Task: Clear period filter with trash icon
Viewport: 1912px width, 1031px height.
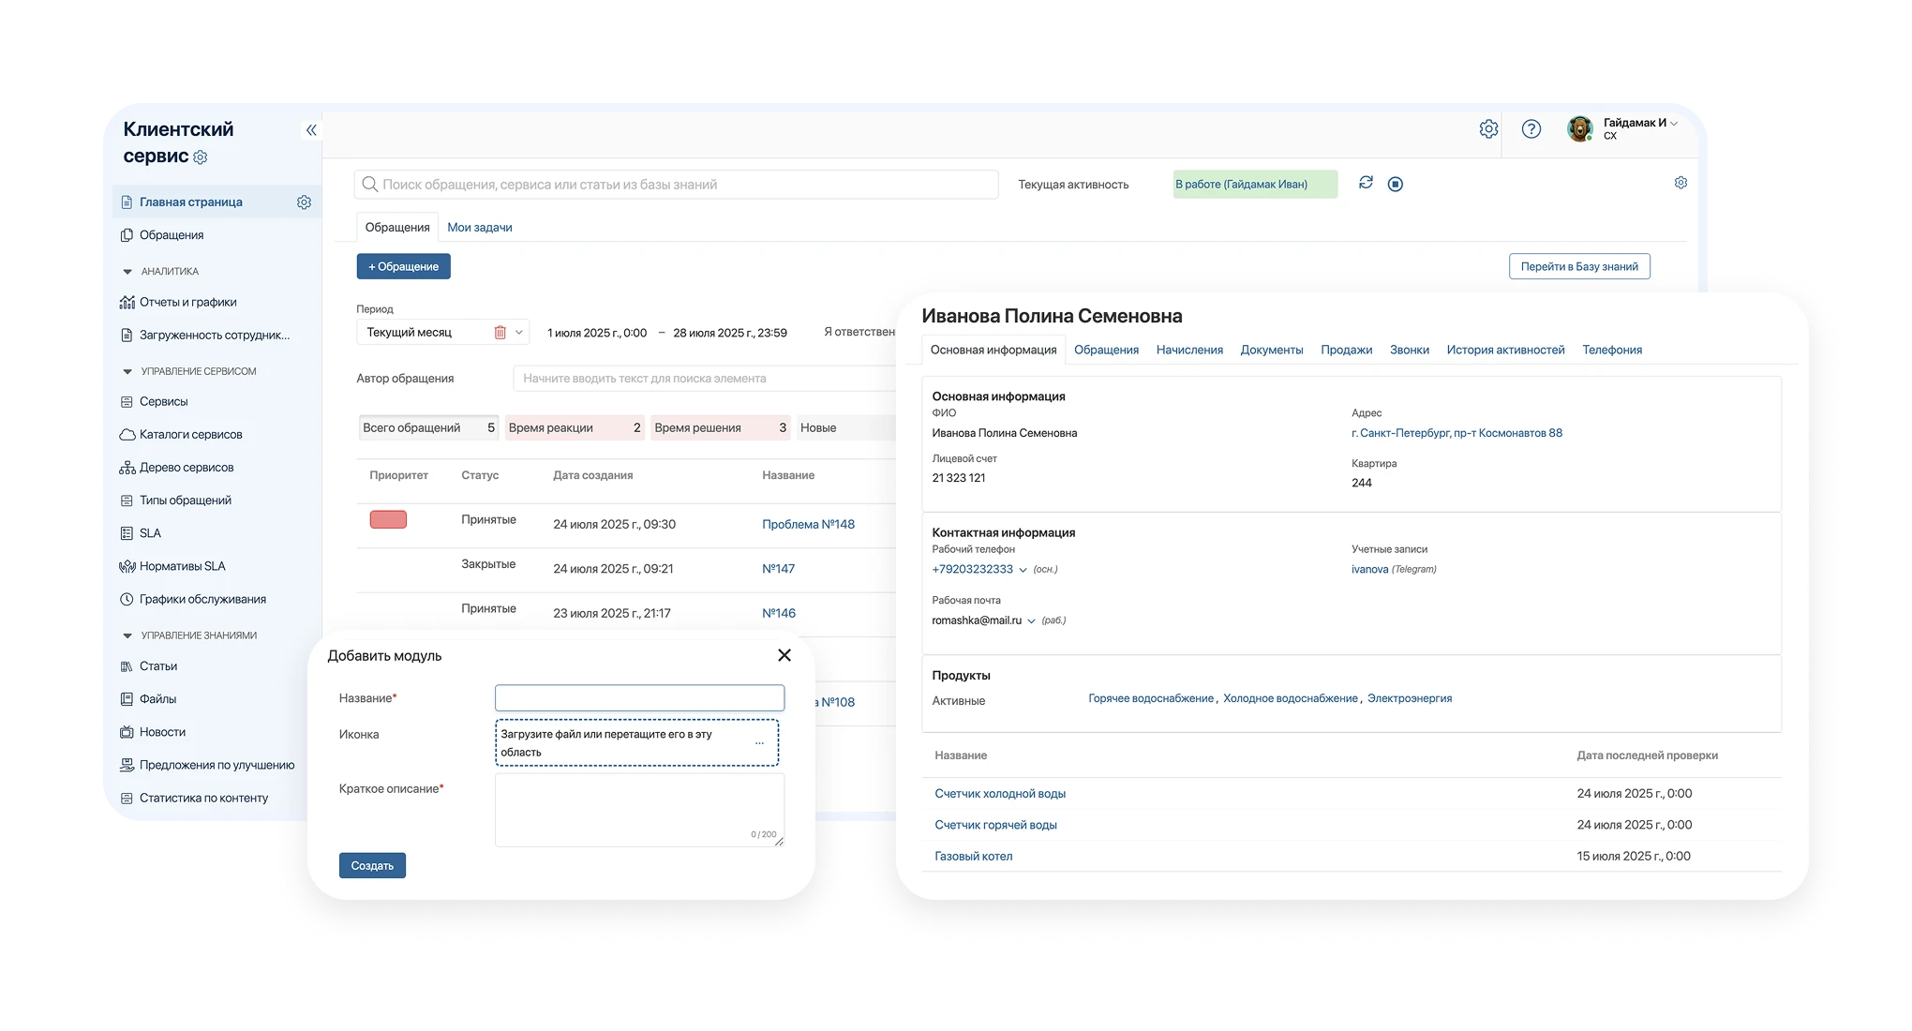Action: point(500,332)
